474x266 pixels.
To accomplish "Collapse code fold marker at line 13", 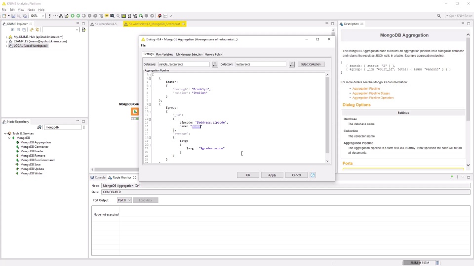I will (150, 119).
